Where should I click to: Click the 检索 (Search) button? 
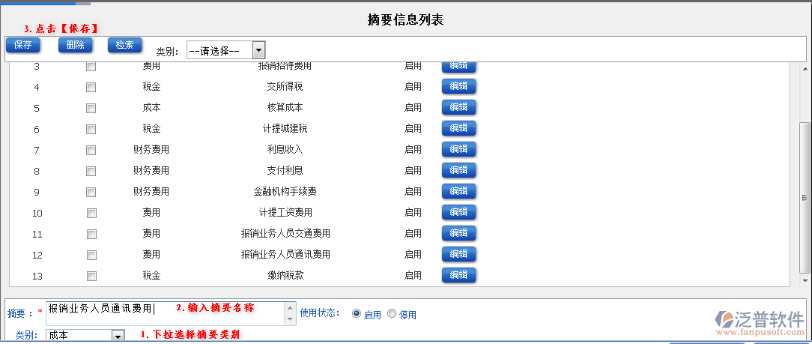124,45
